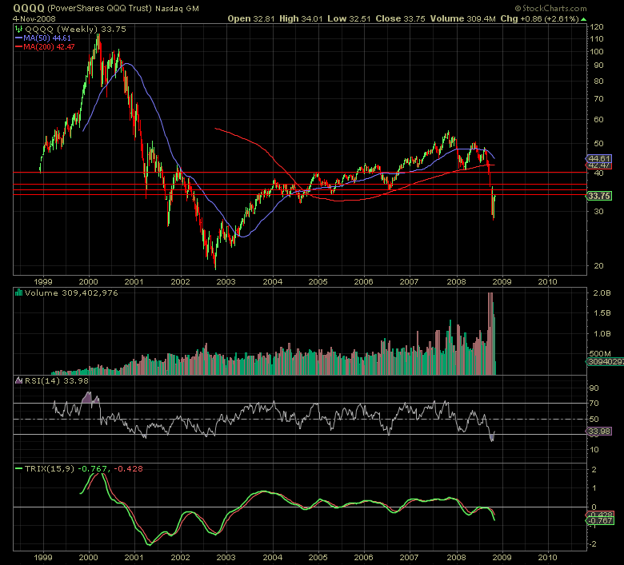Click the RSI(14) 33.98 legend text
The image size is (624, 565).
[x=57, y=380]
